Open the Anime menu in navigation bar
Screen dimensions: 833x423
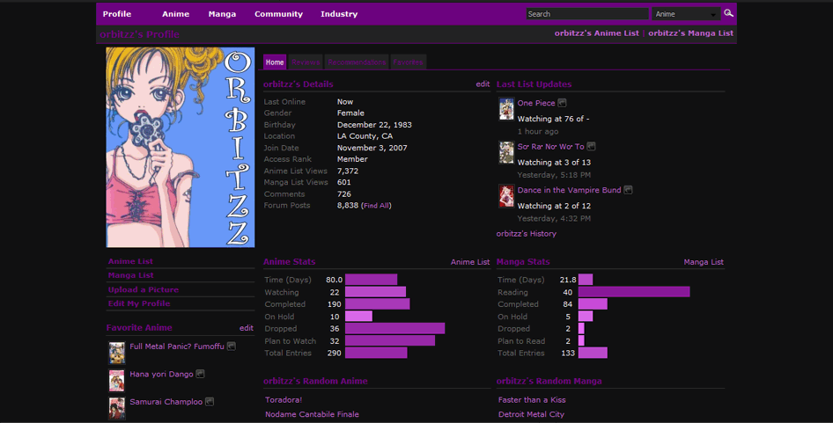click(176, 14)
